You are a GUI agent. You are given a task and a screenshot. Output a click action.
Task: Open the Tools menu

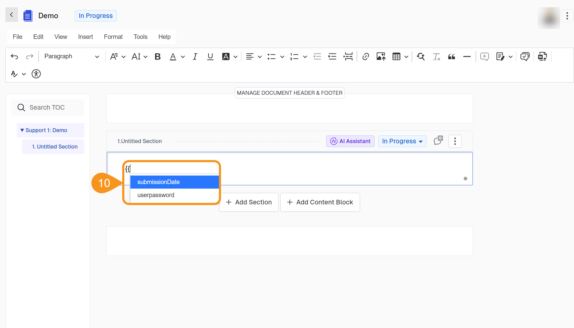click(140, 36)
